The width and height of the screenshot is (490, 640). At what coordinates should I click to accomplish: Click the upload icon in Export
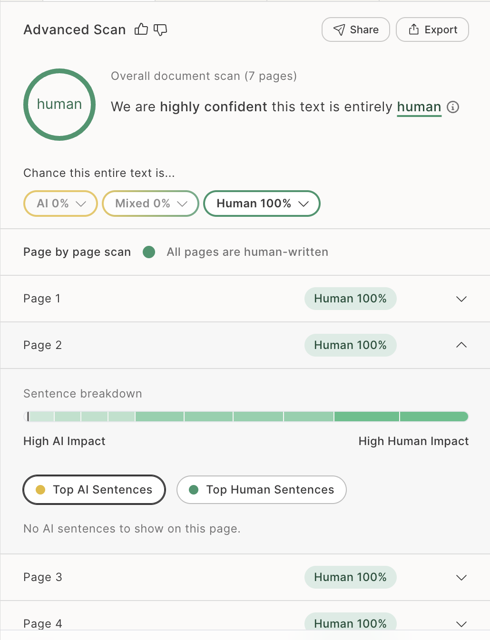(x=414, y=29)
